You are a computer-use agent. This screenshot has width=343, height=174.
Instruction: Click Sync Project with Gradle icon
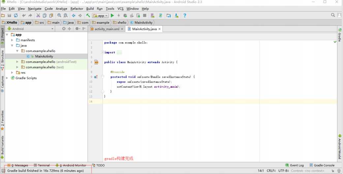tap(161, 15)
